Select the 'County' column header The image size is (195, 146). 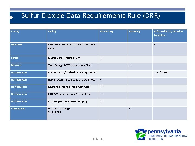(x=28, y=36)
